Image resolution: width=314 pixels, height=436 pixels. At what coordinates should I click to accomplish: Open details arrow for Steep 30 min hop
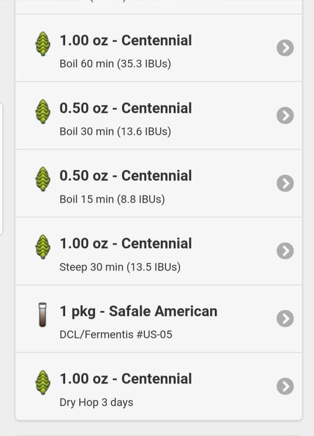point(285,251)
